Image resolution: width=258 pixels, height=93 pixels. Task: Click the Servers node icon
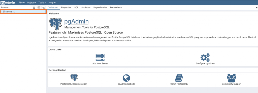[x=4, y=12]
